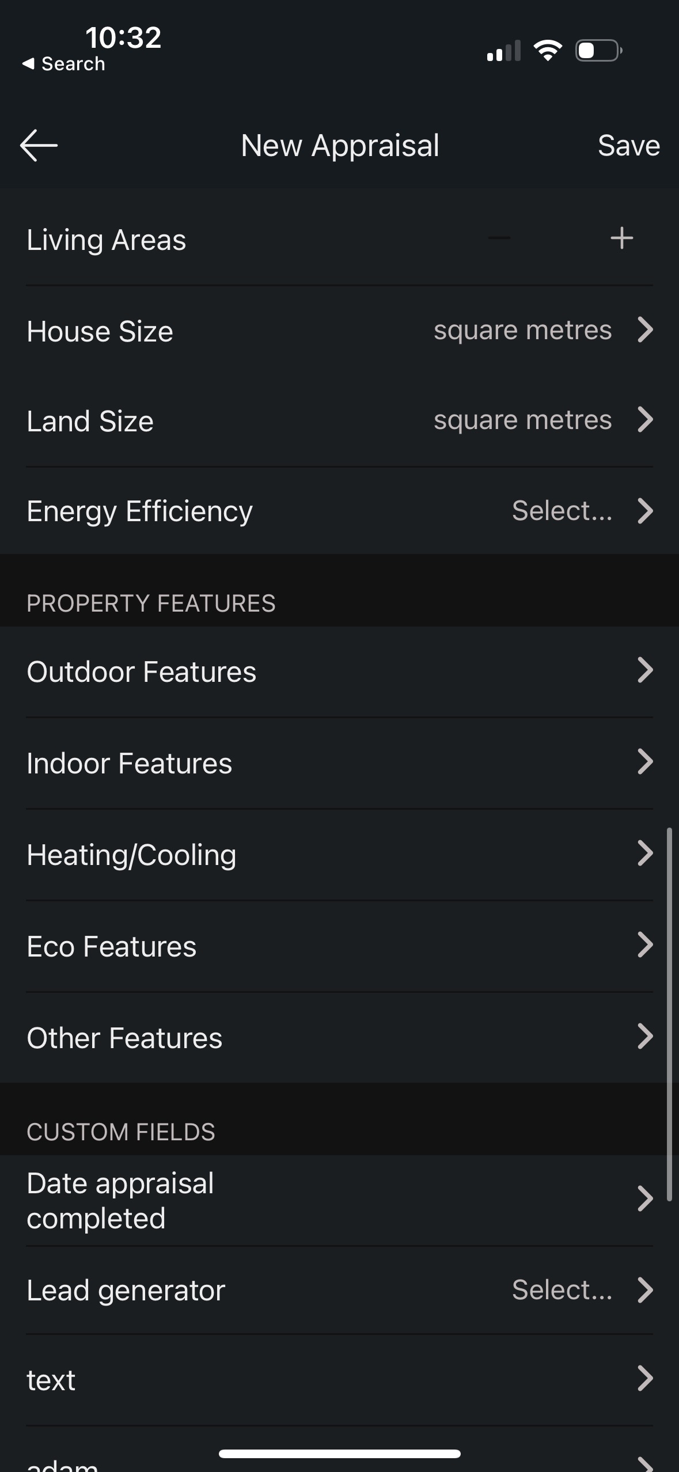The image size is (679, 1472).
Task: Open the Heating/Cooling row
Action: (x=339, y=855)
